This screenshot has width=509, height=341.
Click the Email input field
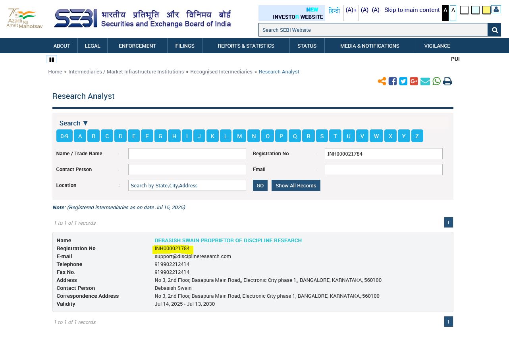click(x=384, y=170)
